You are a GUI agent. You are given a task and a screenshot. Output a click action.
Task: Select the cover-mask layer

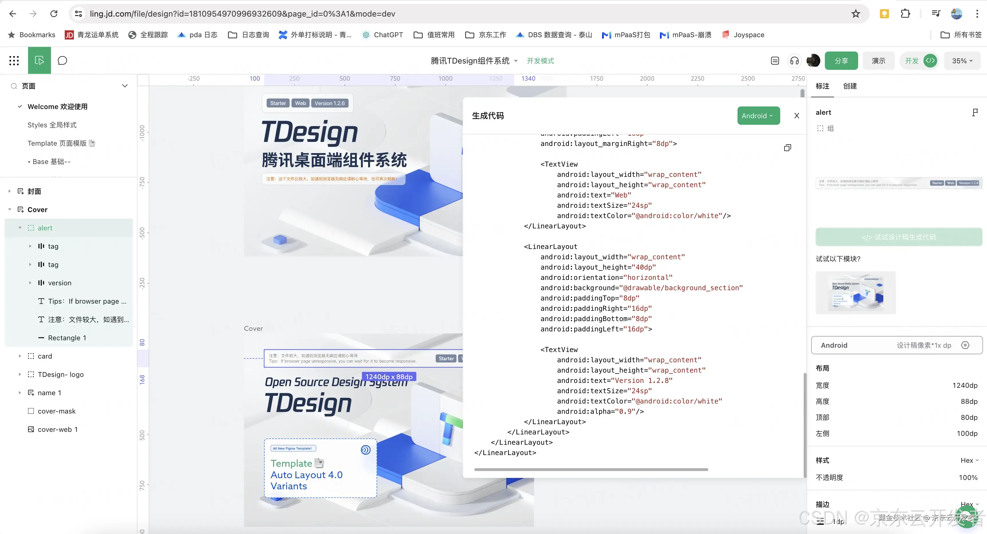point(69,411)
